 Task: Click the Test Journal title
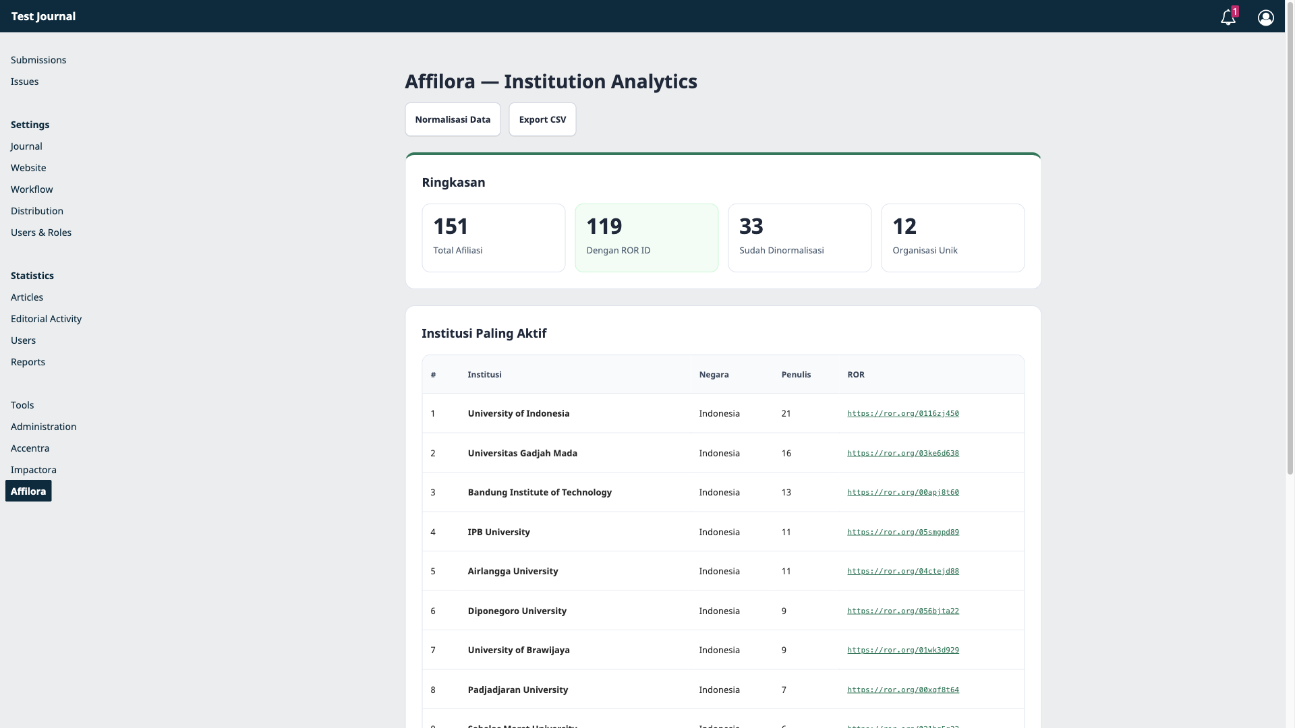click(43, 16)
